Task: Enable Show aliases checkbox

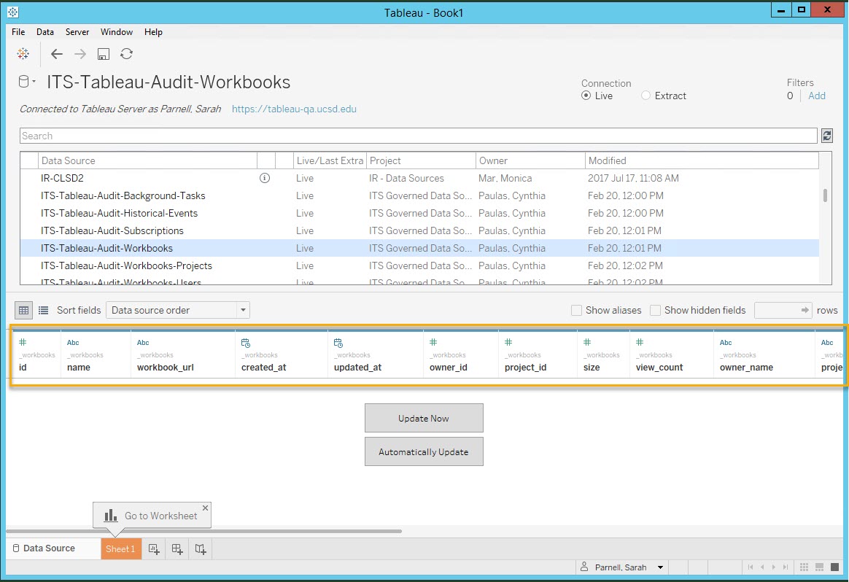Action: pos(577,310)
